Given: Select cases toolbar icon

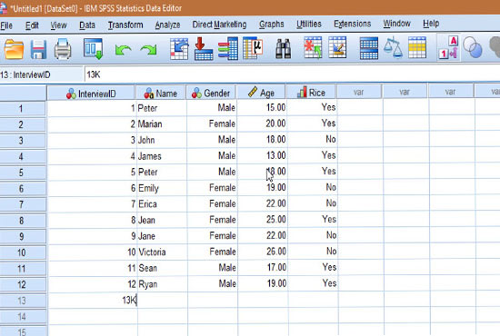Looking at the screenshot, I should pyautogui.click(x=417, y=48).
